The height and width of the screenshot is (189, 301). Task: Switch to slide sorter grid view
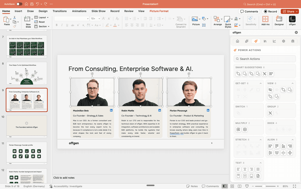pos(232,186)
